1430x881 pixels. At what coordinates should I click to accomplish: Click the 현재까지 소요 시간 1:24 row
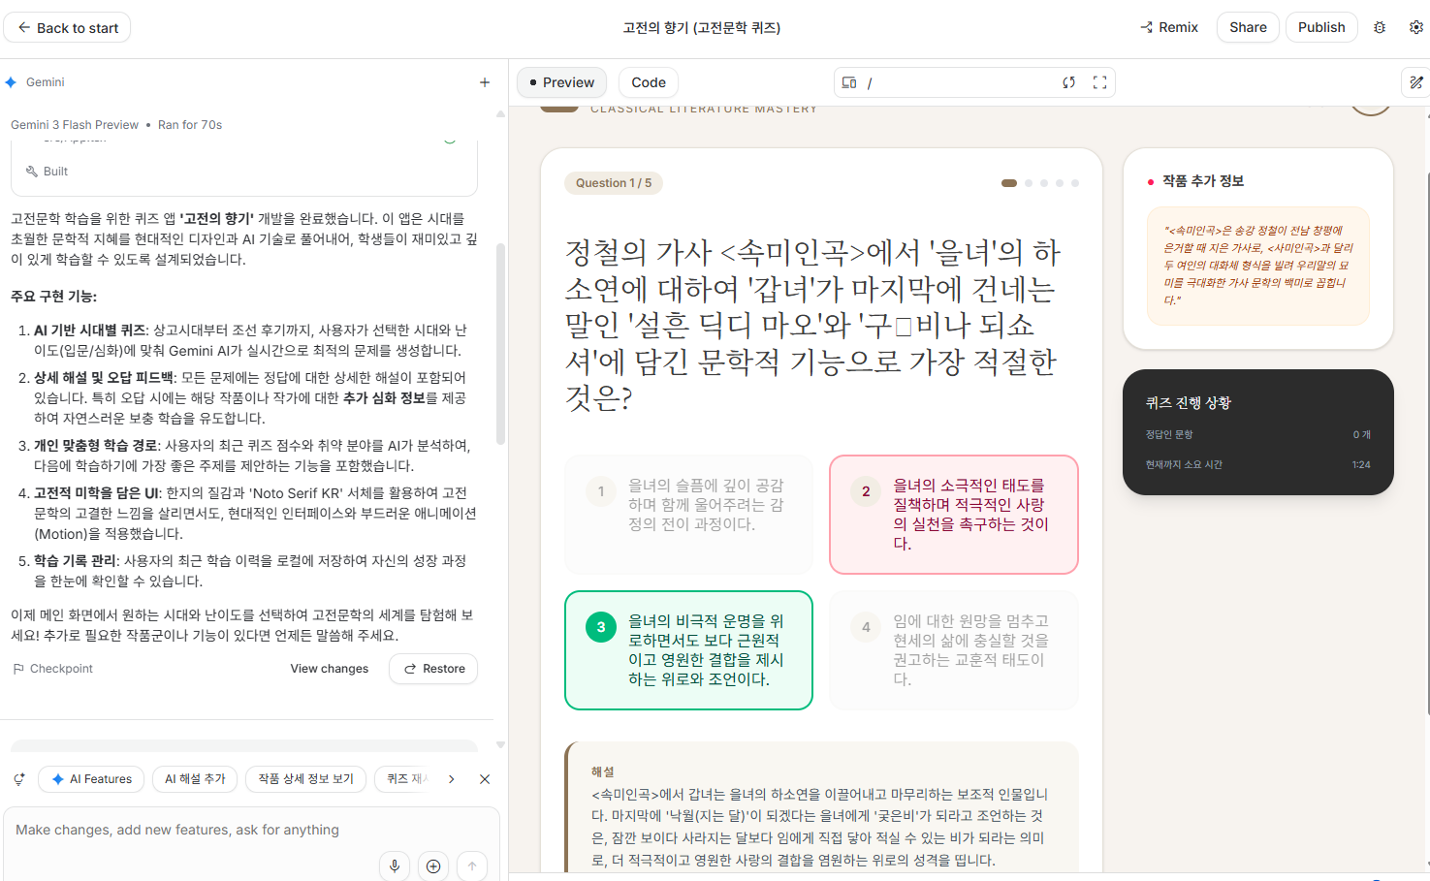pyautogui.click(x=1258, y=464)
